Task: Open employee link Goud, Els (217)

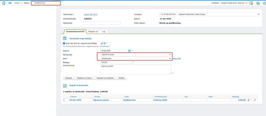Action: 91,15
